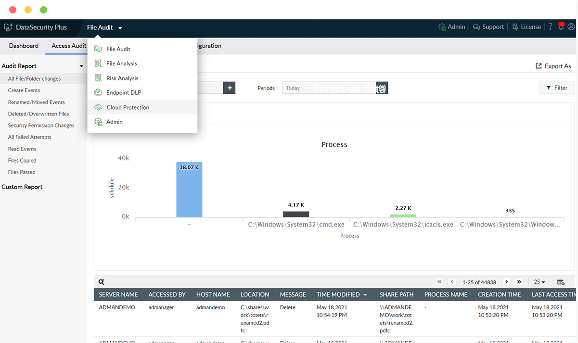
Task: Toggle TIME MODIFIED sort arrow
Action: coord(365,295)
